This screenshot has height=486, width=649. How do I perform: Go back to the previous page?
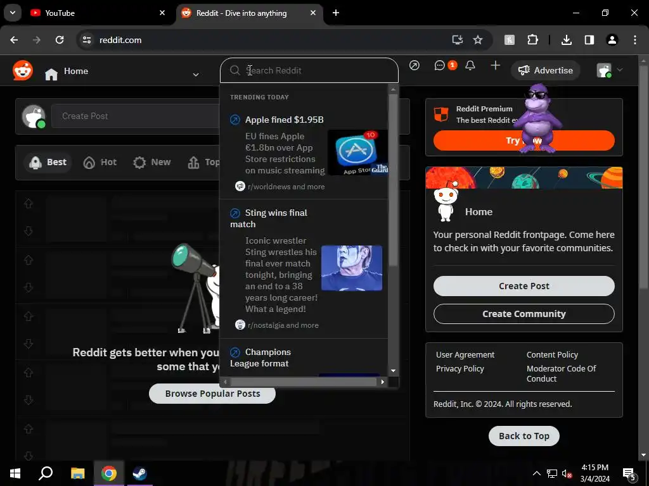(x=14, y=40)
